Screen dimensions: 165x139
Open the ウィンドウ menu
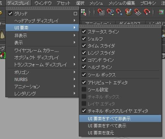point(43,3)
